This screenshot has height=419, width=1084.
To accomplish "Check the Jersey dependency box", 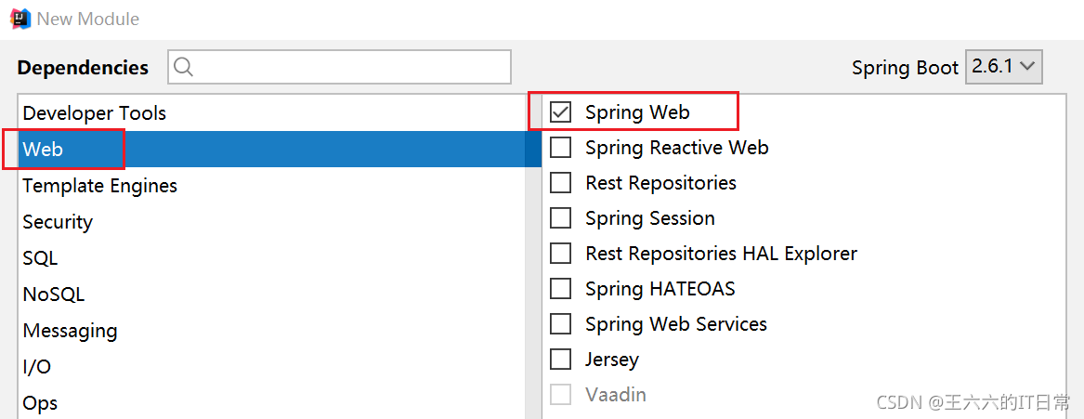I will click(x=560, y=359).
